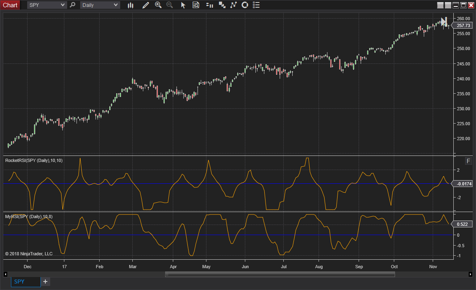The width and height of the screenshot is (476, 290).
Task: Click the 250.00 price axis label
Action: point(463,48)
